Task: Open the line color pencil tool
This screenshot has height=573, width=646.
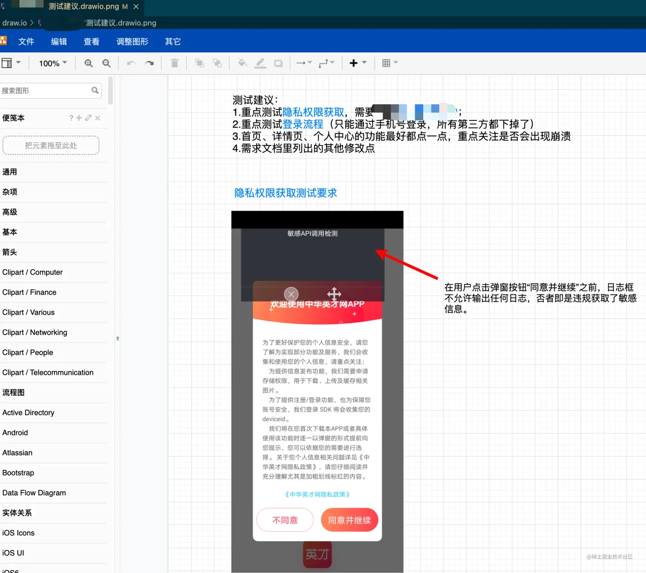Action: tap(260, 63)
